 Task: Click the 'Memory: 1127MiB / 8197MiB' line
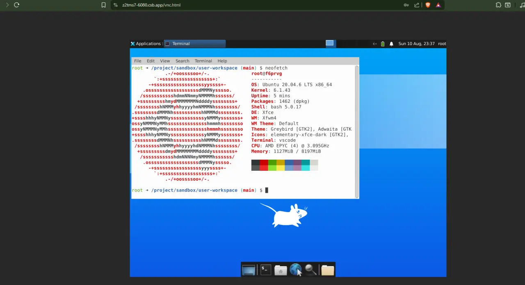tap(286, 151)
